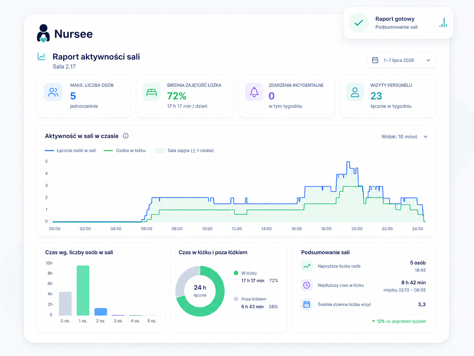
Task: Select the blue 2 os. bar in the bar chart
Action: pyautogui.click(x=100, y=312)
